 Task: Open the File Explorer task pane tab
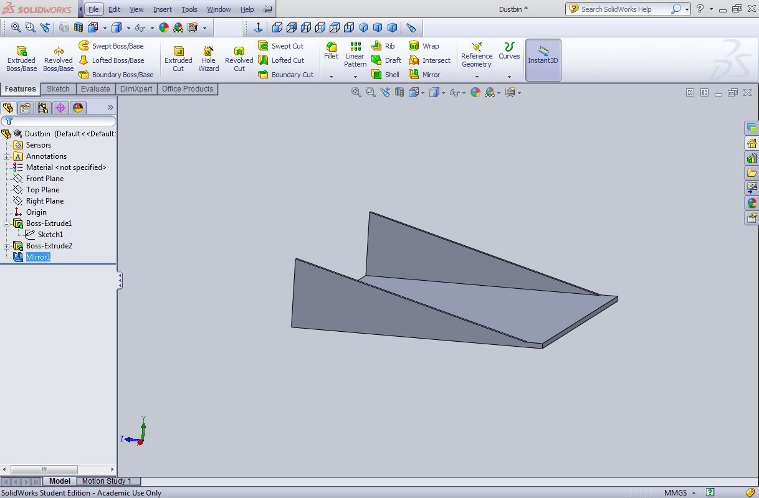pyautogui.click(x=752, y=173)
